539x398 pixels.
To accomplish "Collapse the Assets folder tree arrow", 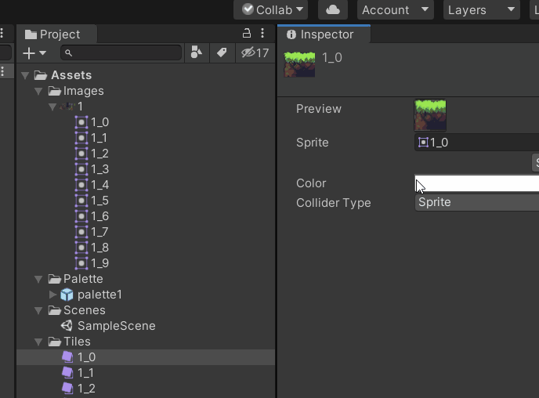I will (26, 75).
